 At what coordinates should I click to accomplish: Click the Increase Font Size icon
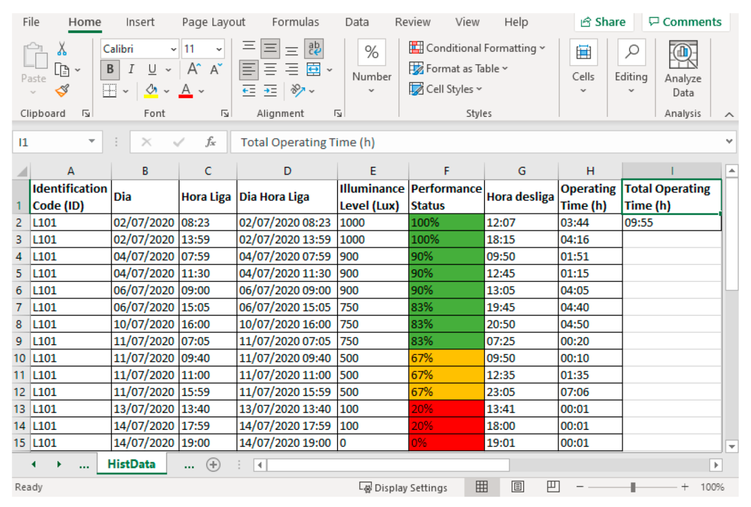[193, 69]
